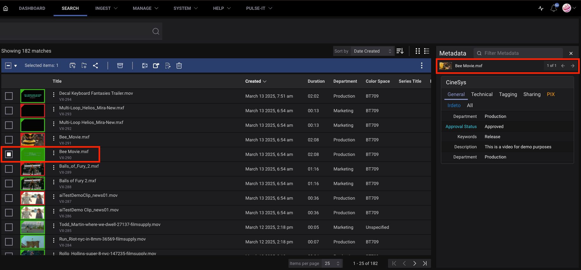Screen dimensions: 581x270
Task: Switch to grid view layout
Action: tap(418, 51)
